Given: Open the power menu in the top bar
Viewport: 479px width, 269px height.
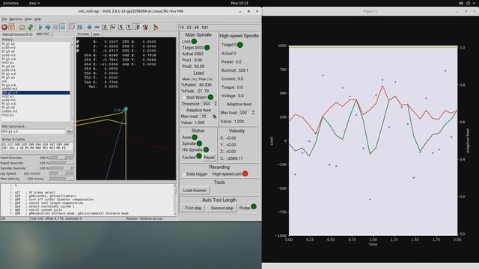Looking at the screenshot, I should pos(468,3).
